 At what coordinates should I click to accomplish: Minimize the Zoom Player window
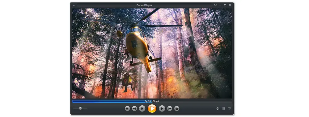220,6
